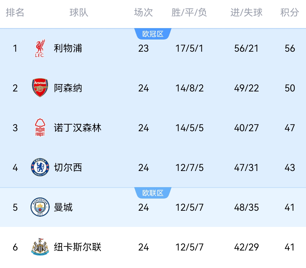Viewport: 306px width, 268px height.
Task: Sort by the 积分 column header
Action: click(x=290, y=12)
